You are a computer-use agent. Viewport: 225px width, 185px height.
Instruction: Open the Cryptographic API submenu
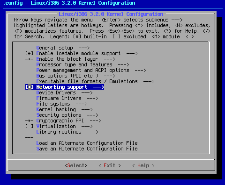tap(68, 121)
